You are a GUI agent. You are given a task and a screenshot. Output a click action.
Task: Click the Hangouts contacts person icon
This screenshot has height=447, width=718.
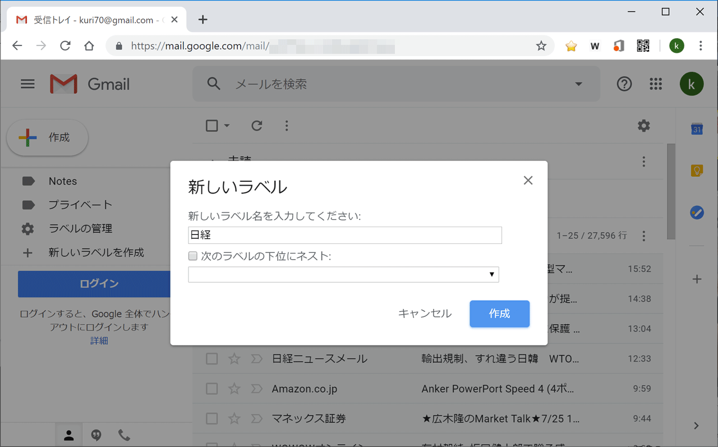[69, 435]
